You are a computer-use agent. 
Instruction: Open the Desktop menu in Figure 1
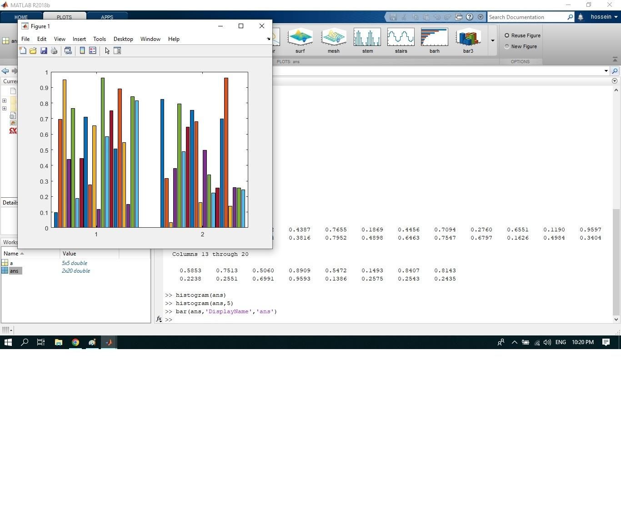pyautogui.click(x=123, y=39)
